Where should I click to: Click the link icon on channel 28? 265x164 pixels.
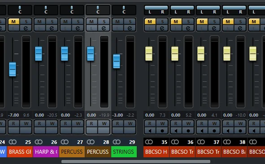point(91,142)
